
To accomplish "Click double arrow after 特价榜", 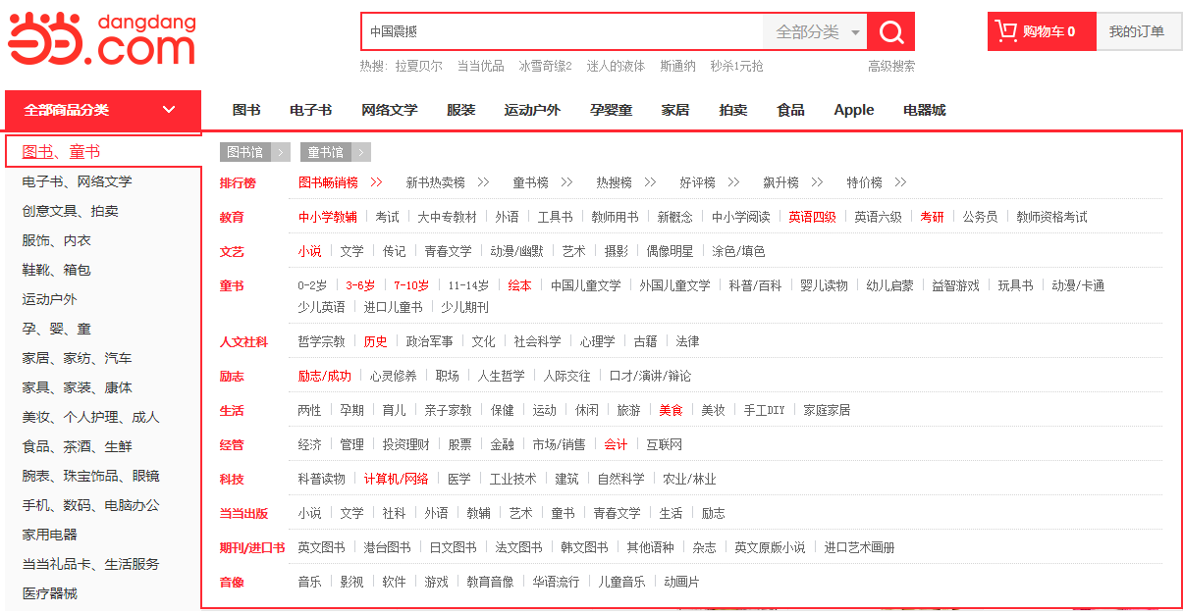I will point(900,182).
